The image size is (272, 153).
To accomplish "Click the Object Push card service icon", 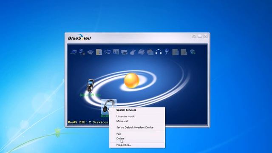I will coord(116,52).
